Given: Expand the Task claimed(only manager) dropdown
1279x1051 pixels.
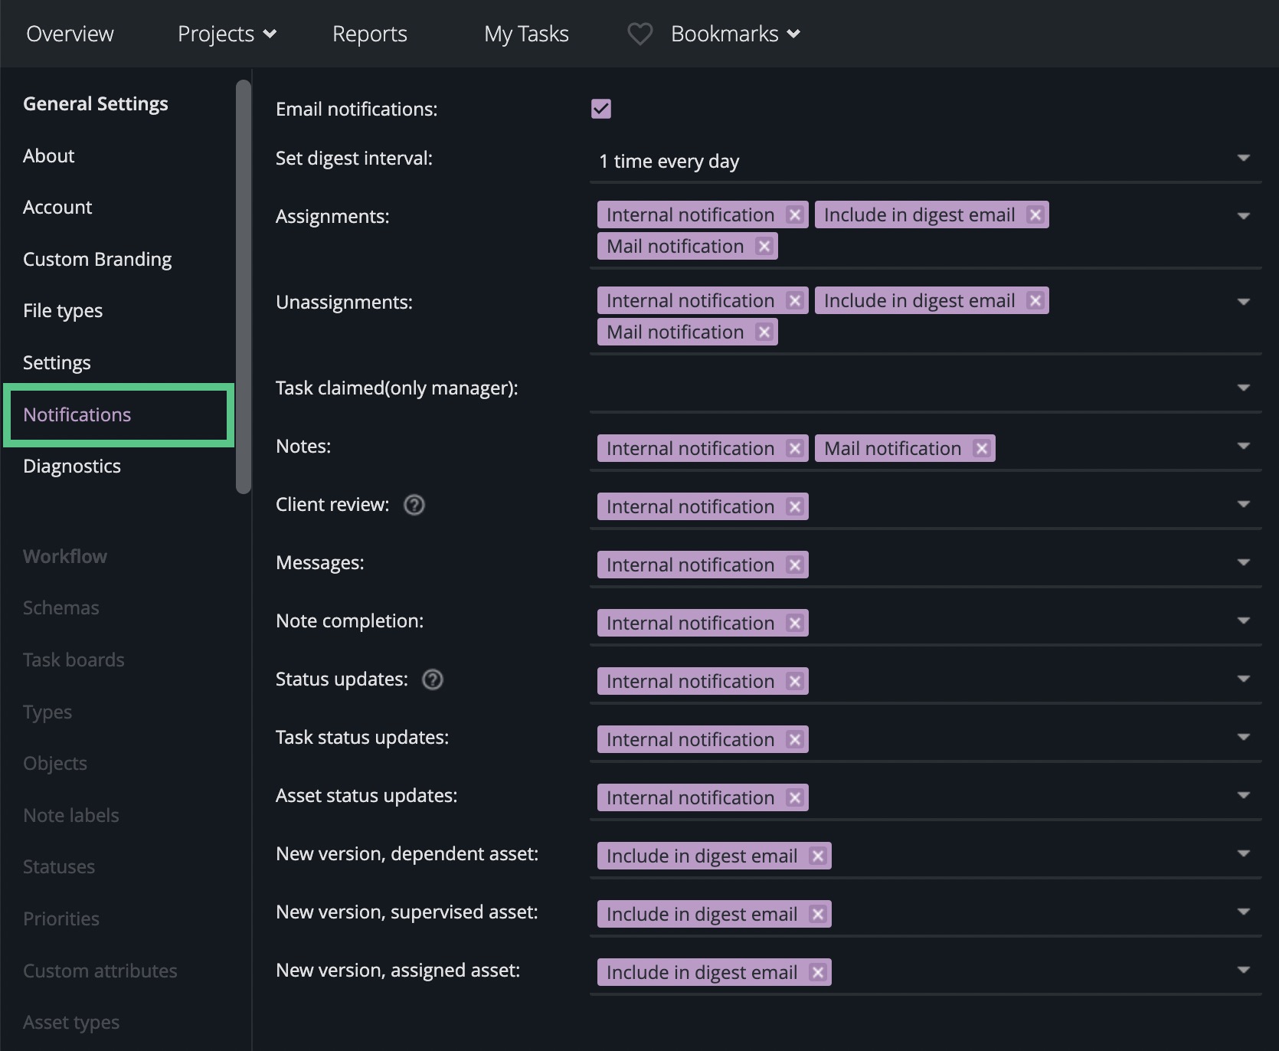Looking at the screenshot, I should [x=1242, y=388].
